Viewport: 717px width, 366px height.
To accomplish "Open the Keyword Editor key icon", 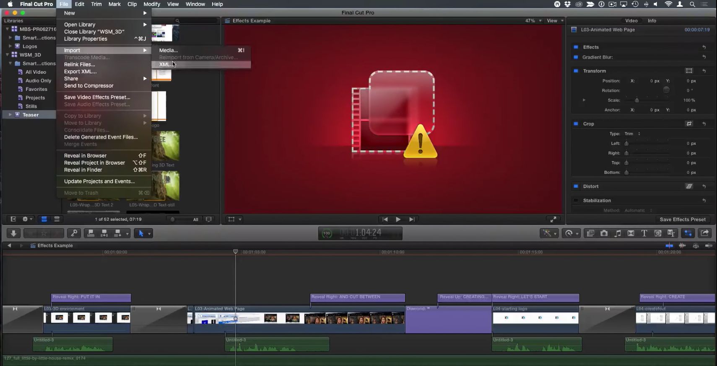I will (74, 233).
